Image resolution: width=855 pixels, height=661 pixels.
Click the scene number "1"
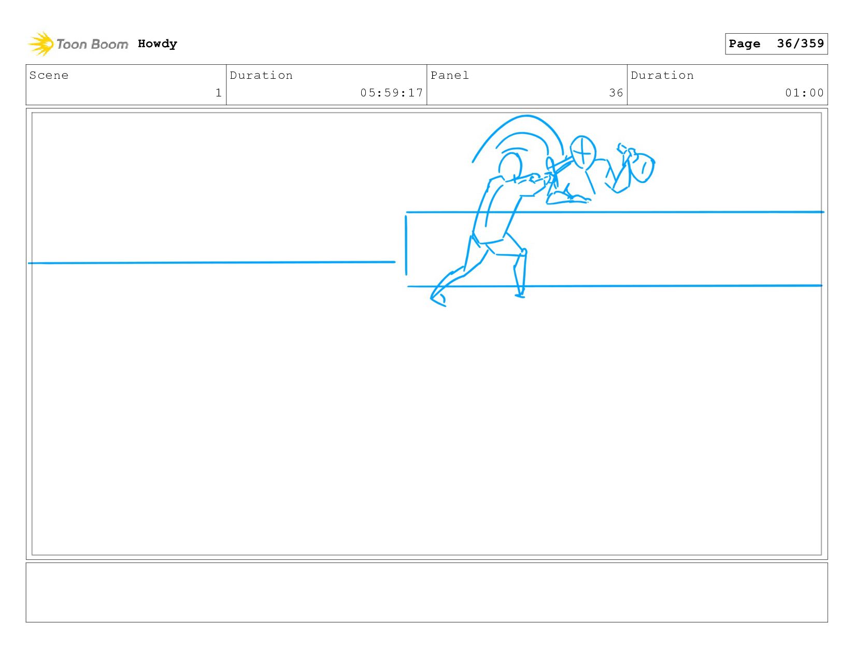(219, 93)
